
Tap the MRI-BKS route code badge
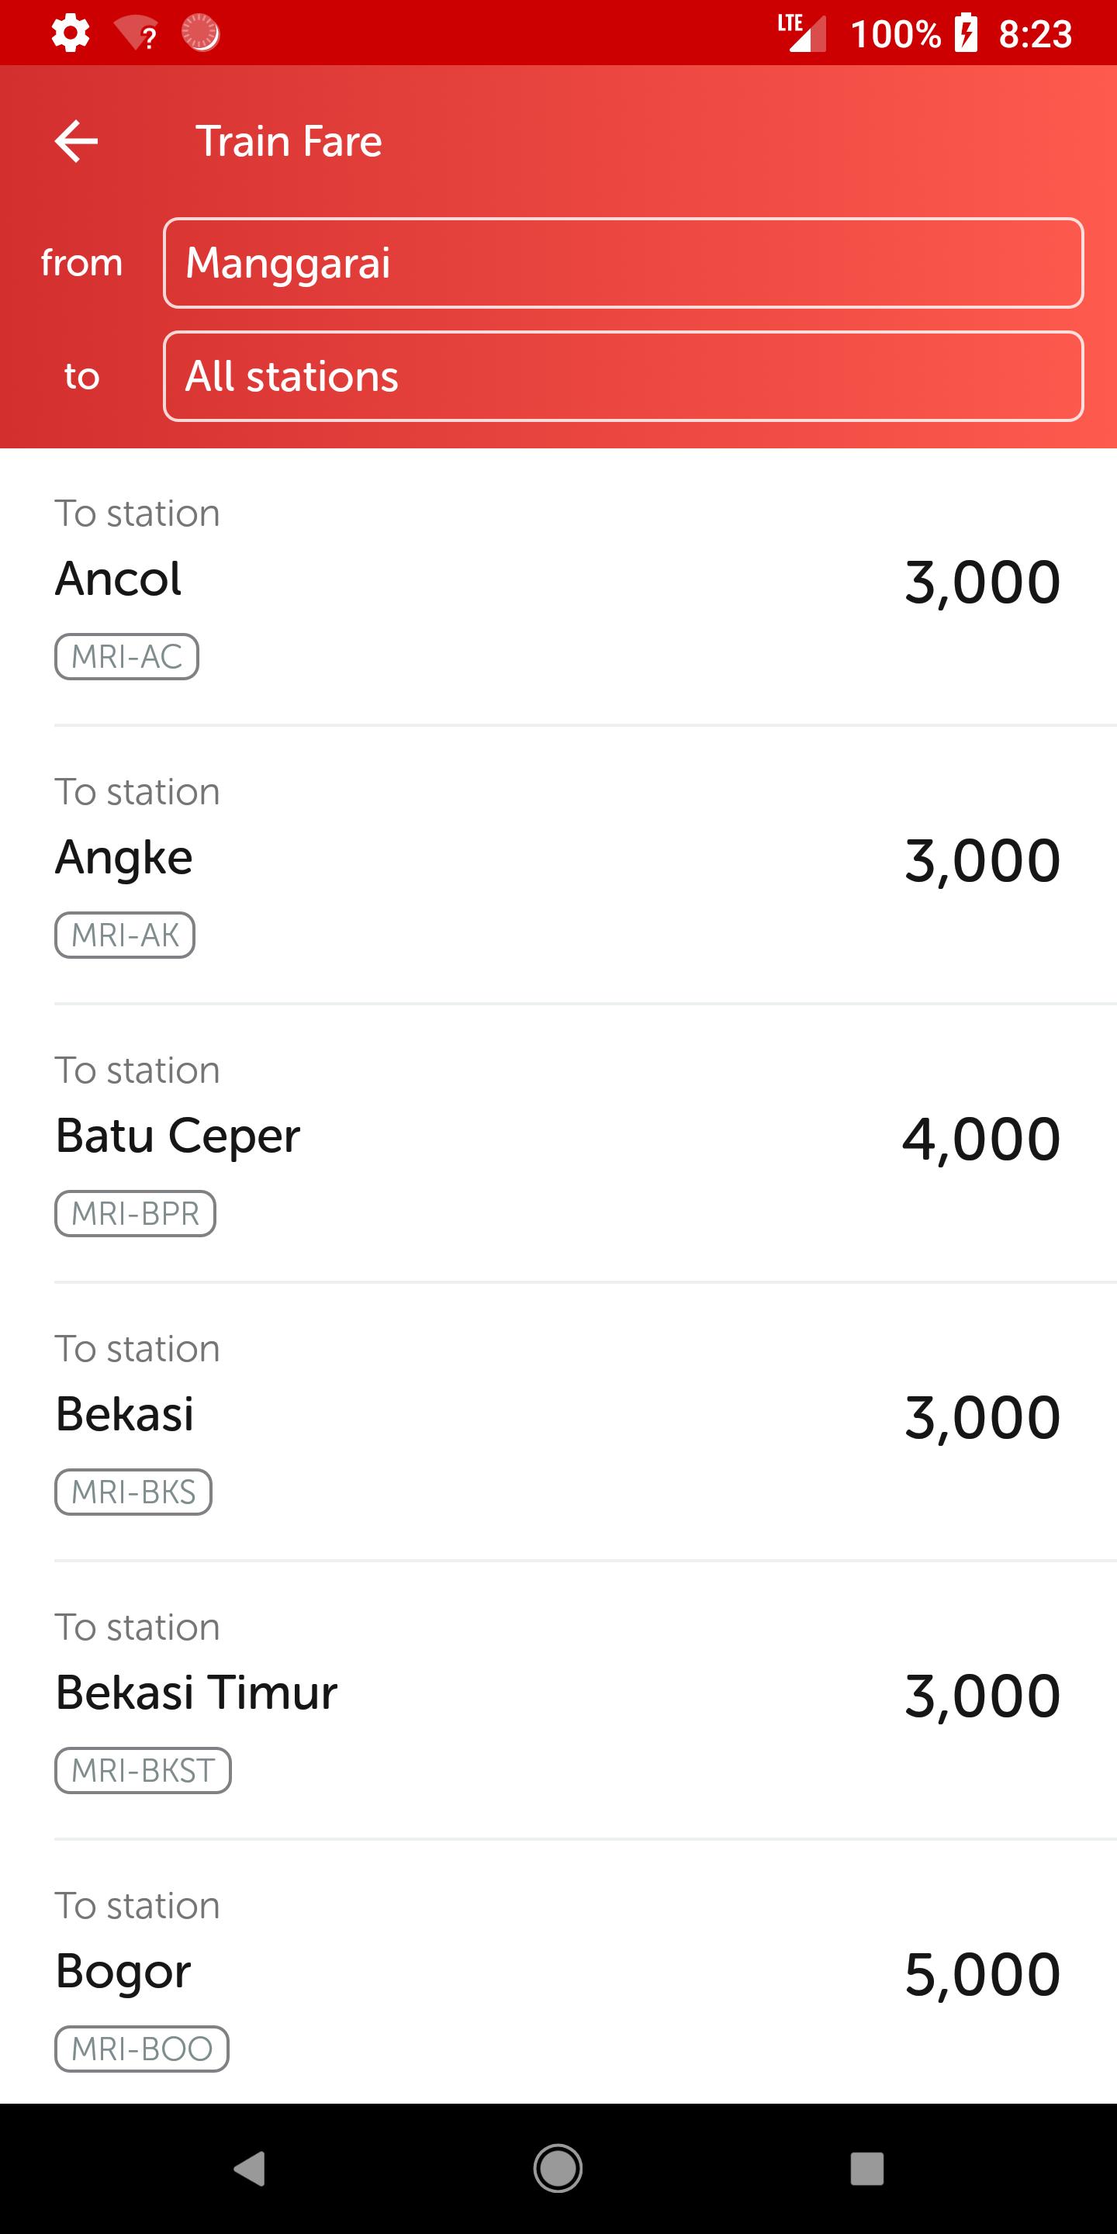pyautogui.click(x=133, y=1492)
